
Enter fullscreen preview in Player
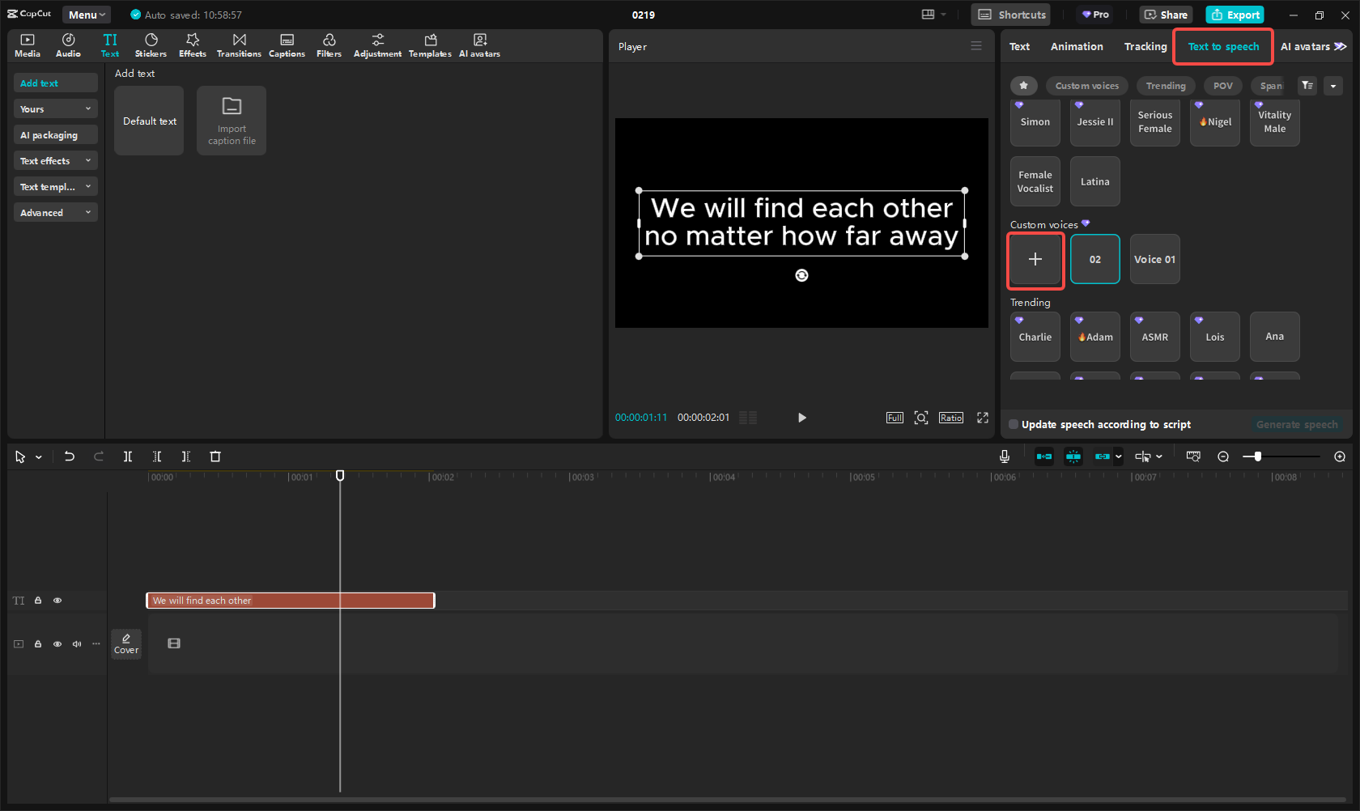(983, 418)
